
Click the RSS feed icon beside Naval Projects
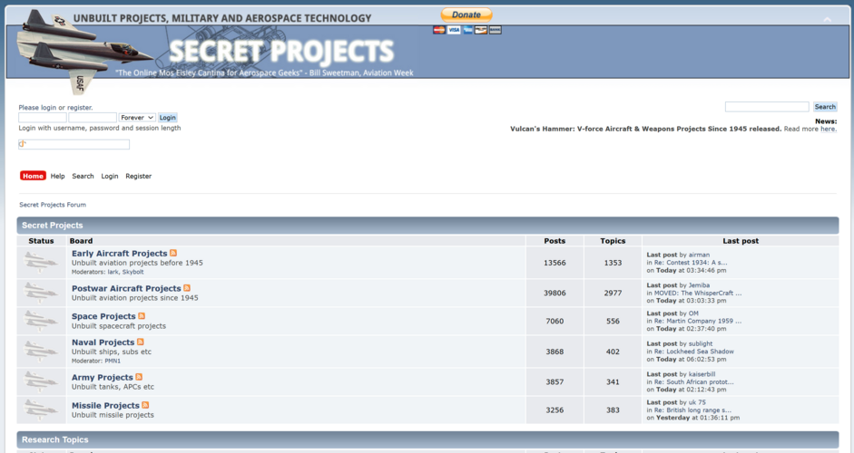tap(141, 342)
